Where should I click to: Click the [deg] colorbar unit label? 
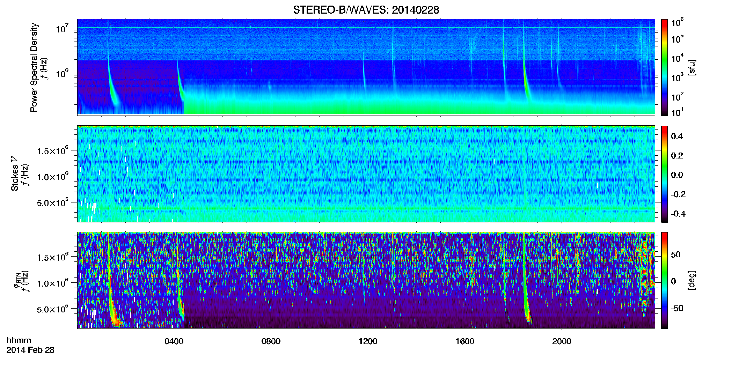(691, 280)
